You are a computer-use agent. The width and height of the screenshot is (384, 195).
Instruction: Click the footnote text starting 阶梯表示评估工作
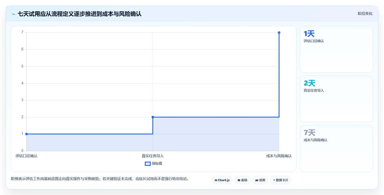(100, 179)
